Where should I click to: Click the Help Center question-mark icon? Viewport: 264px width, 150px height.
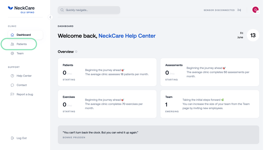click(x=12, y=76)
